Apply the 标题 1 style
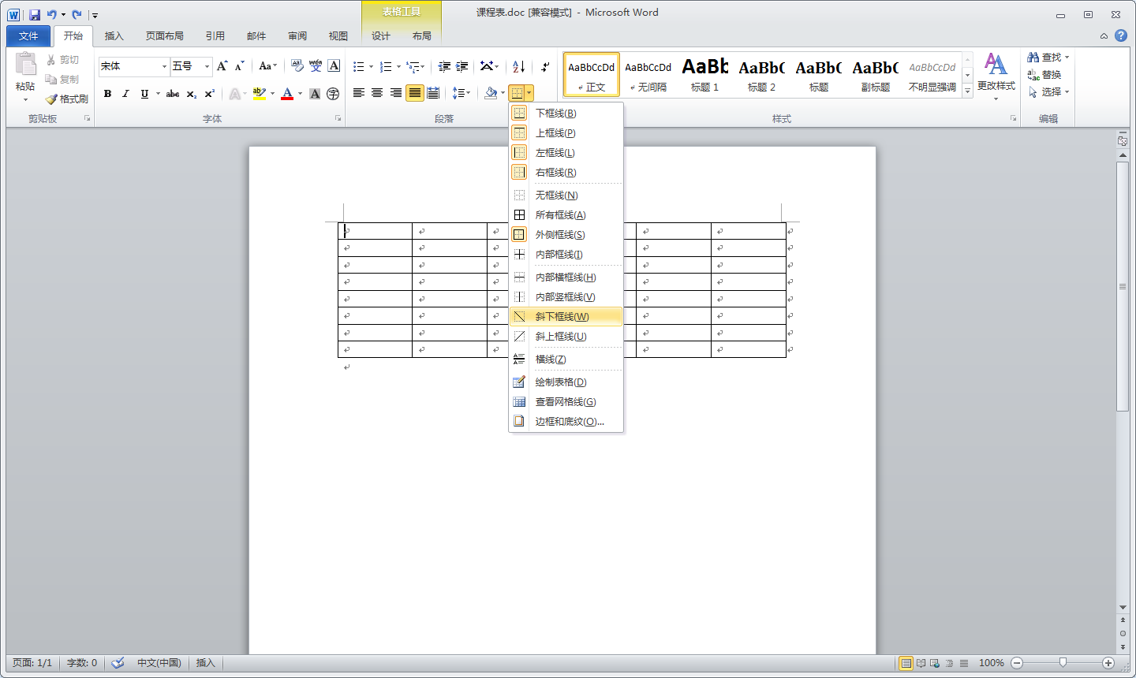The width and height of the screenshot is (1136, 678). click(x=705, y=75)
